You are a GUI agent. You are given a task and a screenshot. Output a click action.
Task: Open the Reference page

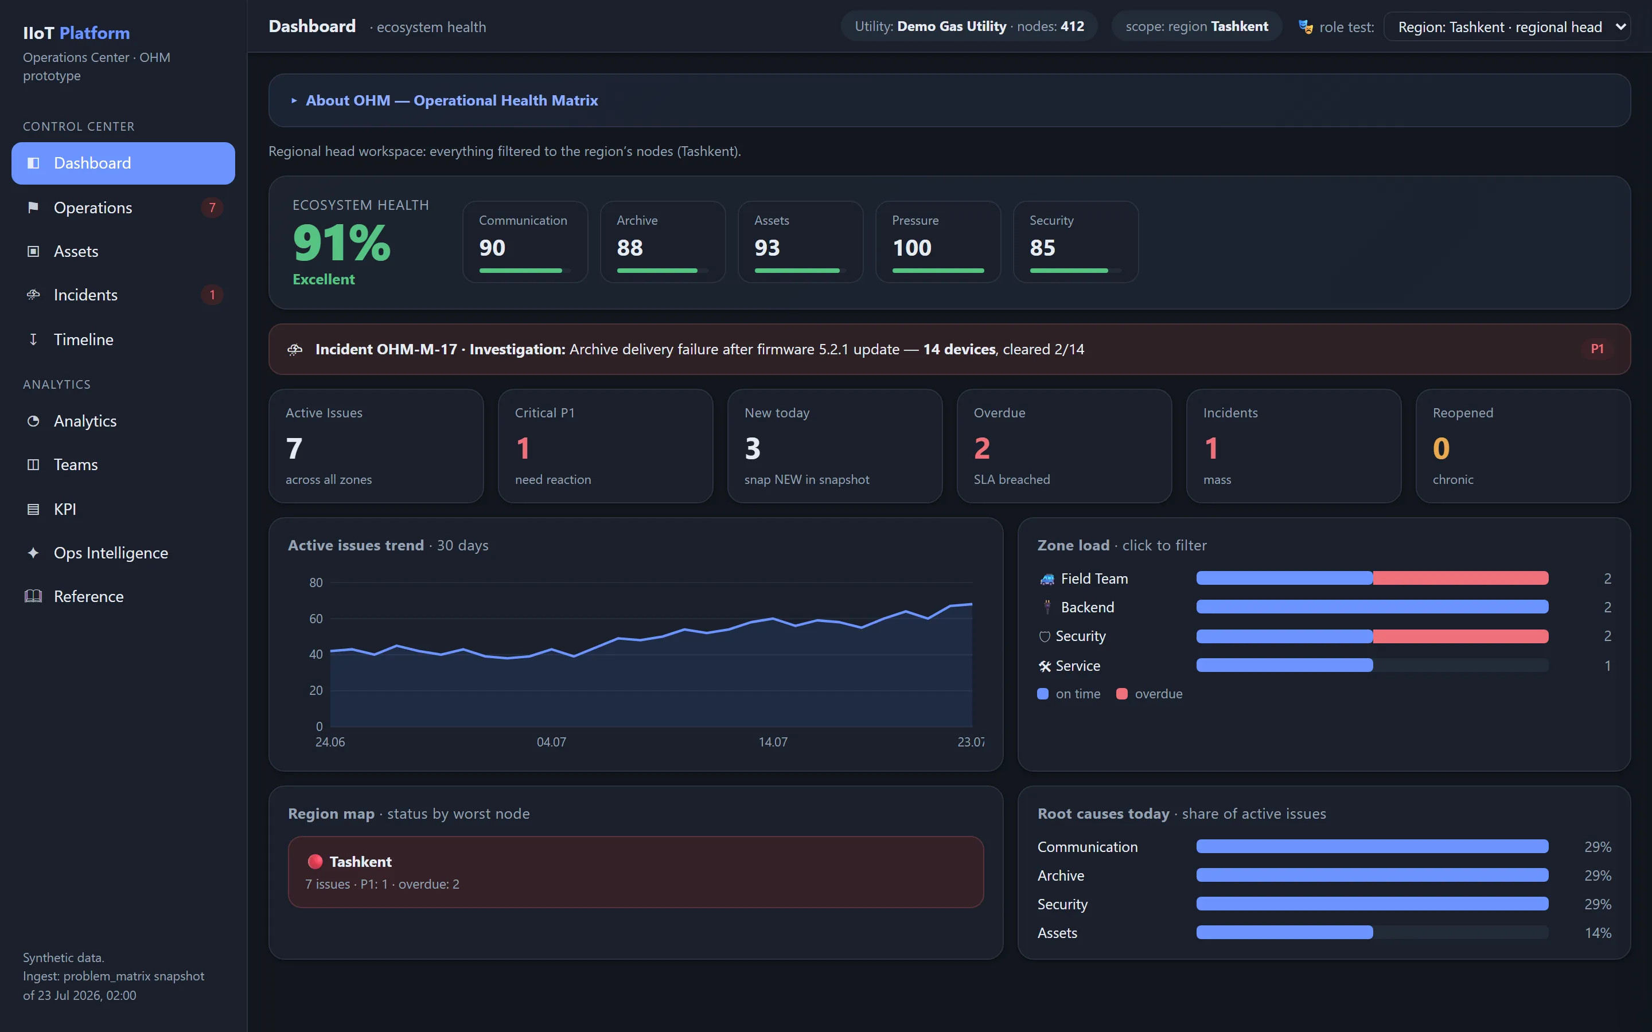click(123, 596)
